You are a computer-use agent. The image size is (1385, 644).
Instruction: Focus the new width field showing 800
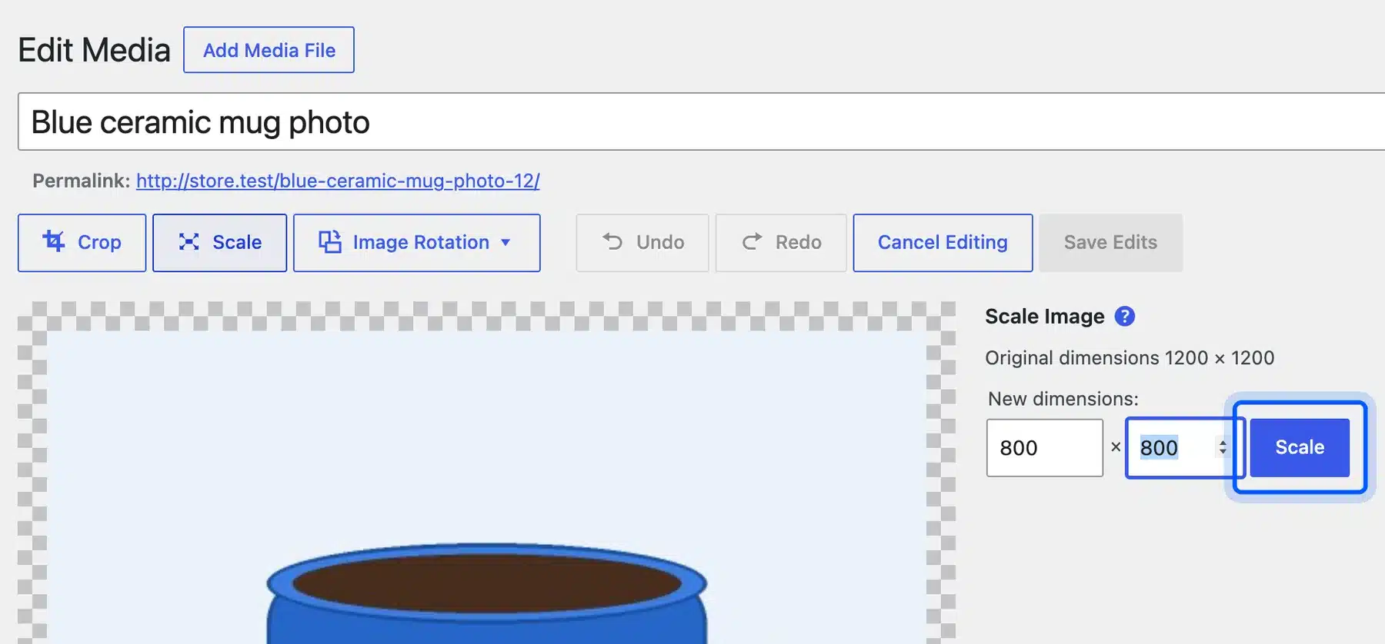[x=1044, y=447]
